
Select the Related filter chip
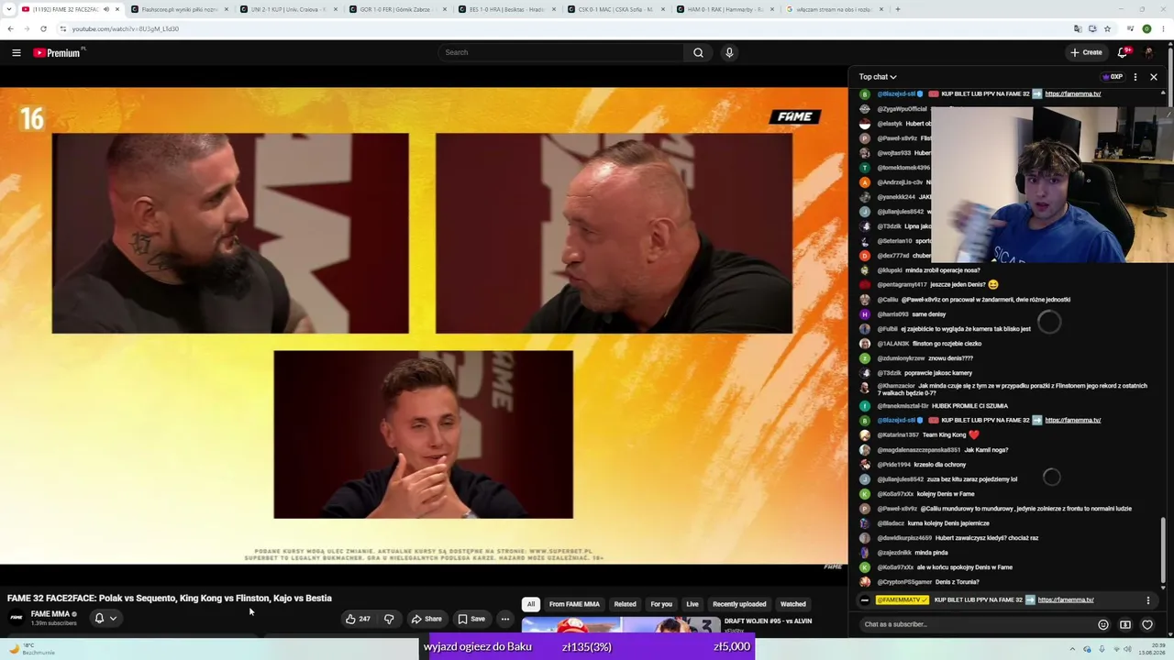(x=625, y=604)
